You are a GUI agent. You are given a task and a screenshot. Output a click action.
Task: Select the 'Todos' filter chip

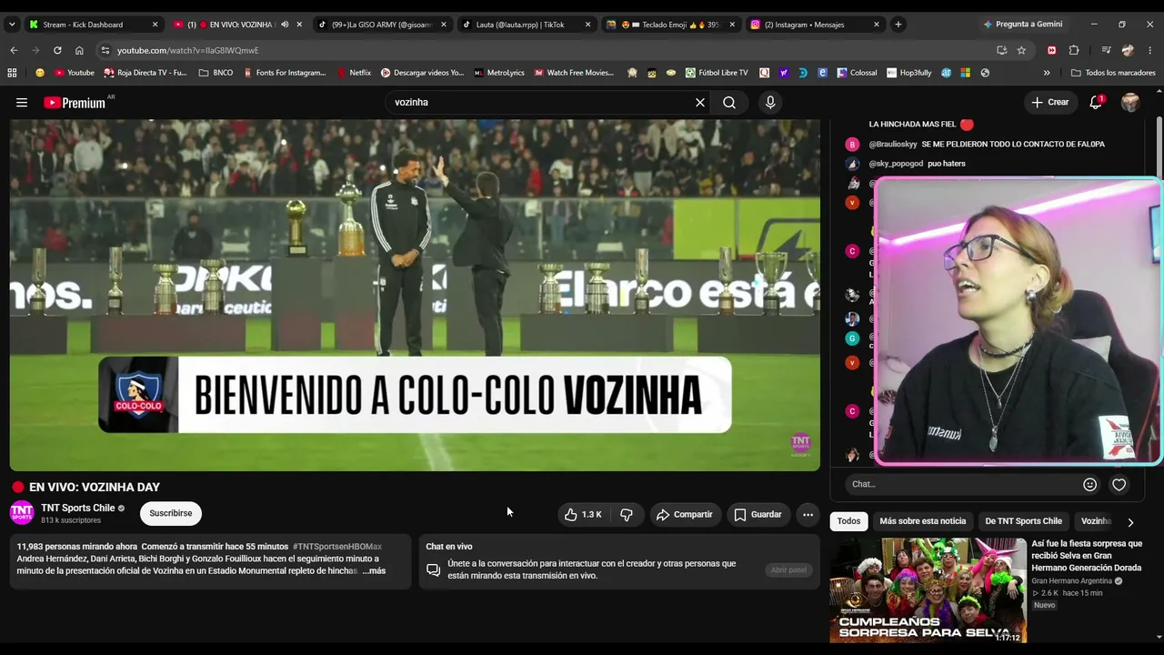point(848,521)
